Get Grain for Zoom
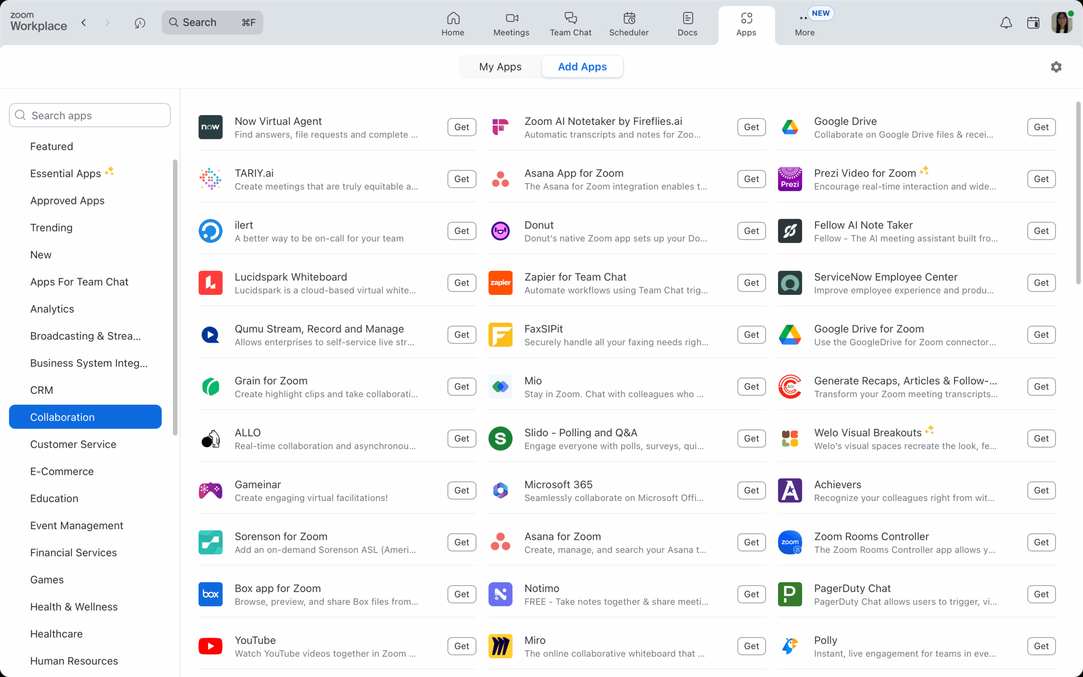The height and width of the screenshot is (677, 1083). (462, 387)
